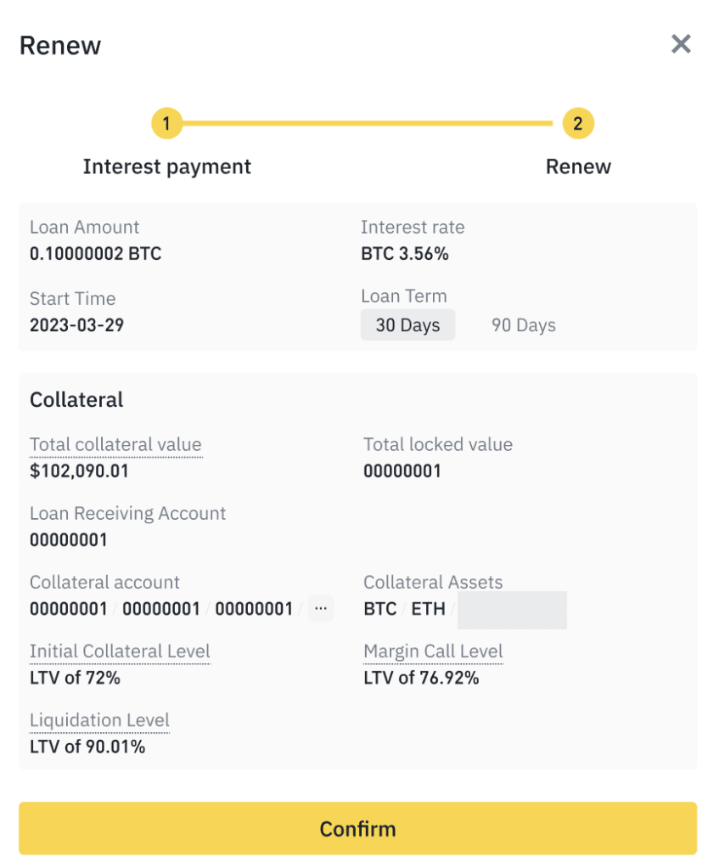
Task: Select the 90 Days loan term
Action: tap(523, 325)
